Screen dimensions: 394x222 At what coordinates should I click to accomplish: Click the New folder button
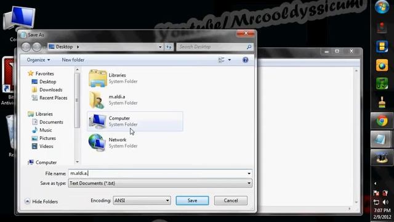73,60
